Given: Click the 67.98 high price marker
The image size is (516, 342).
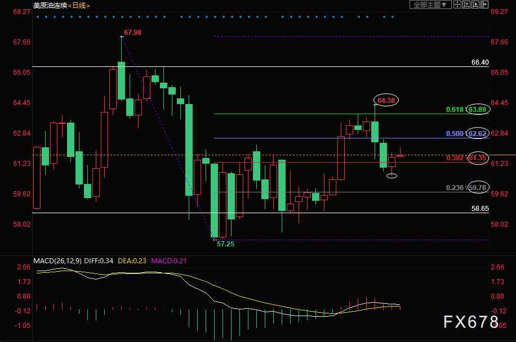Looking at the screenshot, I should [x=132, y=33].
